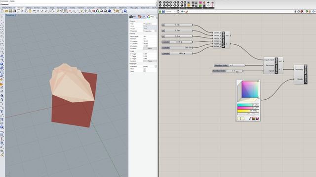The height and width of the screenshot is (177, 316).
Task: Click the Shade viewport sphere icon
Action: tap(101, 11)
